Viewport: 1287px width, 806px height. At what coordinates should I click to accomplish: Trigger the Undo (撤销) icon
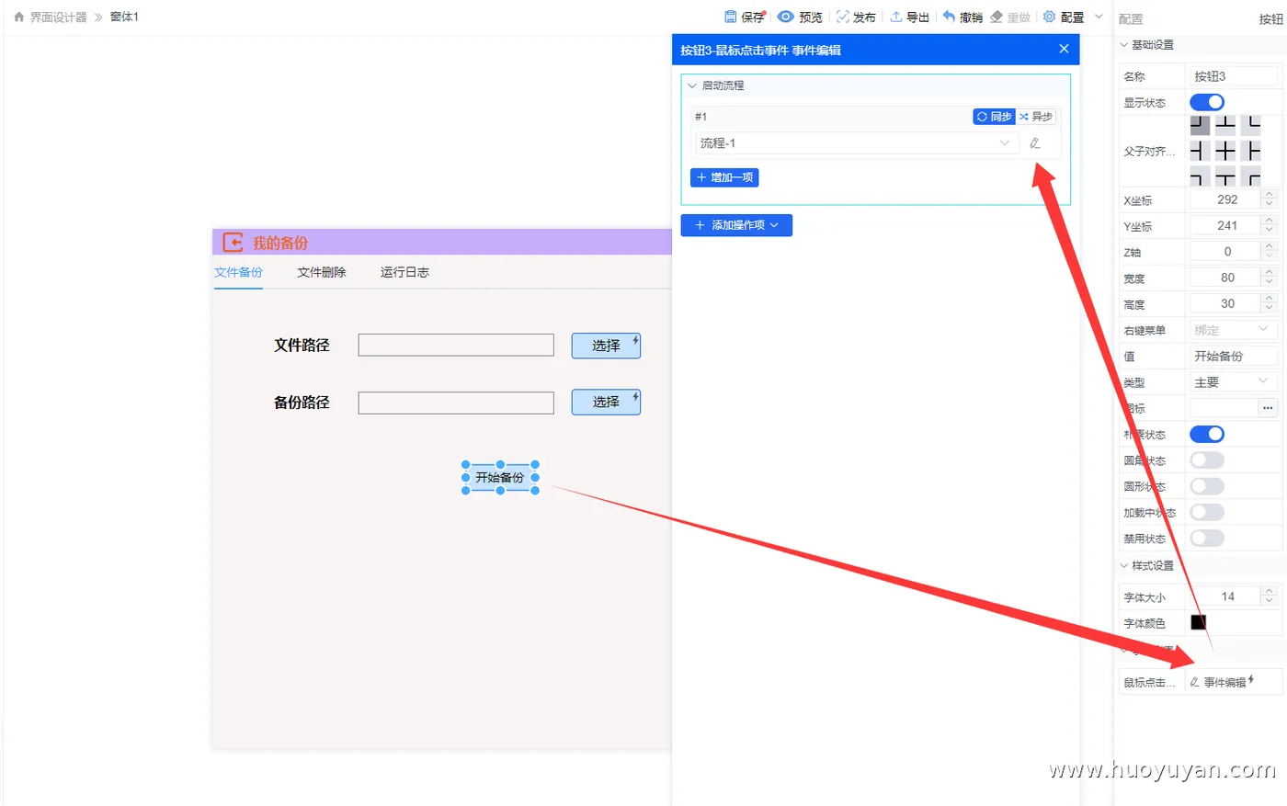[950, 17]
